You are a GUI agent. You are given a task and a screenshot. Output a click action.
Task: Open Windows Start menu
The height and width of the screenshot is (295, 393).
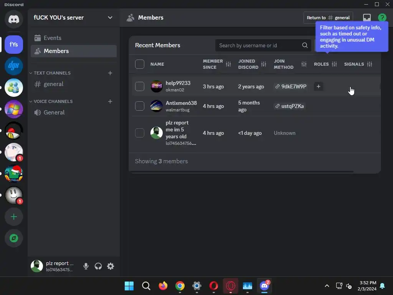[129, 286]
